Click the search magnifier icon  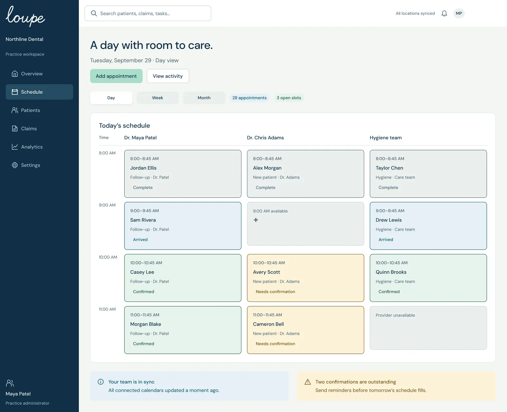tap(94, 13)
